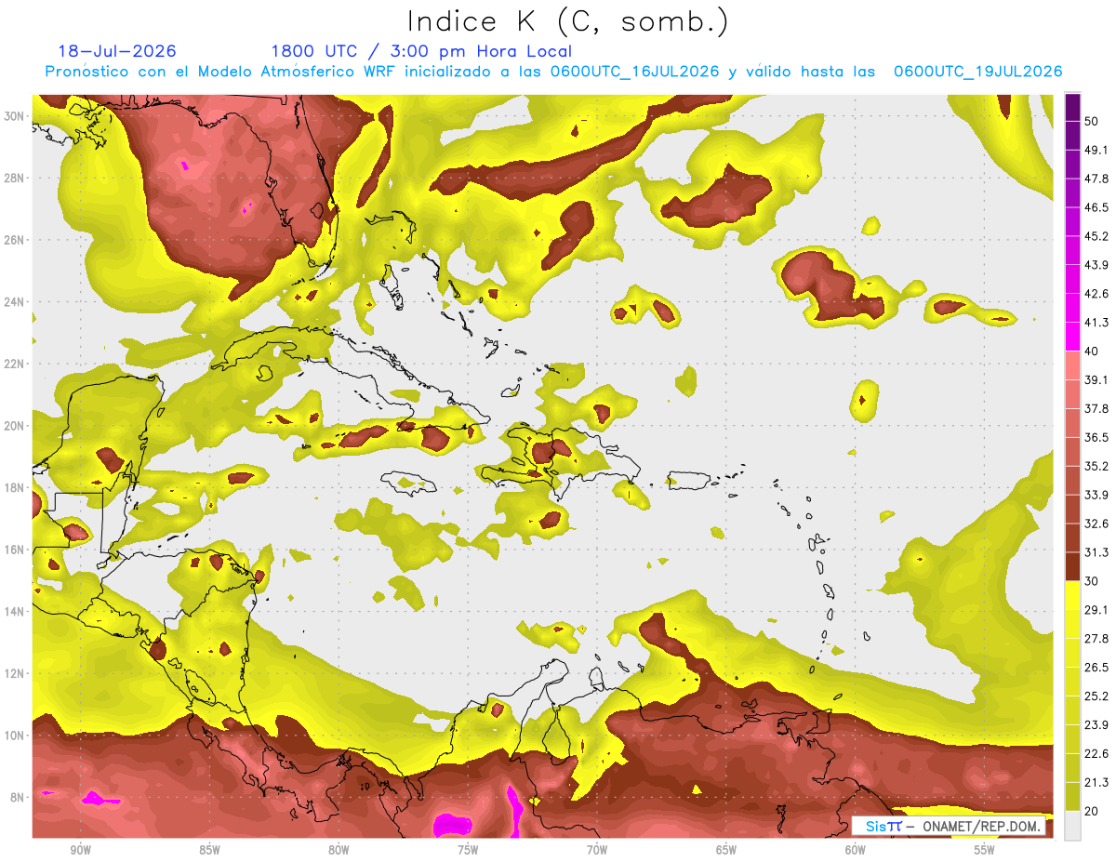1116x862 pixels.
Task: Click the colorbar value 40
Action: 1093,351
